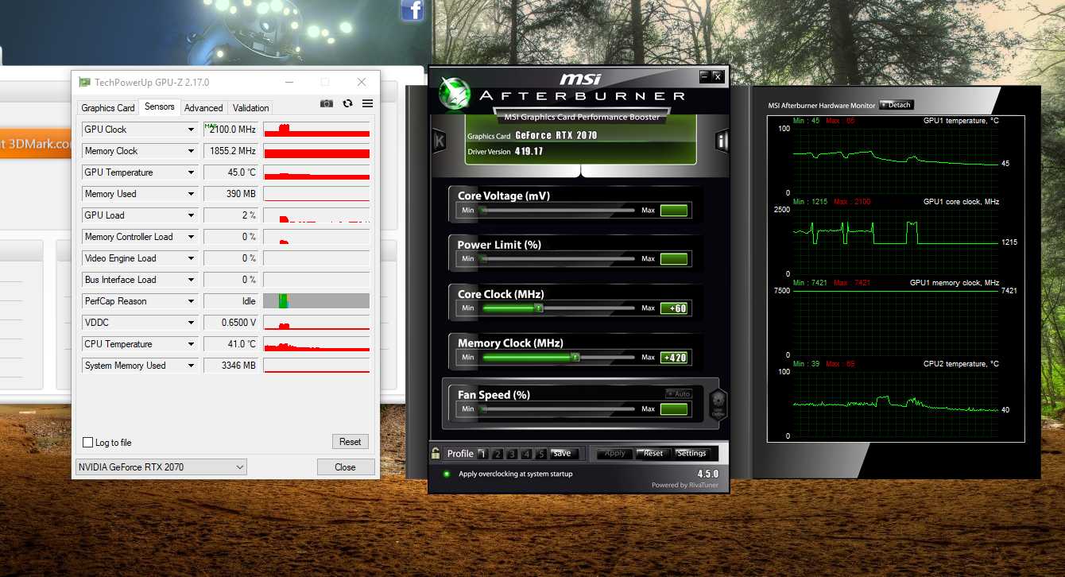Click the Core Voltage slider track
1065x577 pixels.
coord(557,210)
